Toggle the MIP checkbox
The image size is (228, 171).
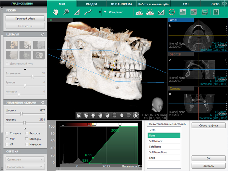[7, 138]
